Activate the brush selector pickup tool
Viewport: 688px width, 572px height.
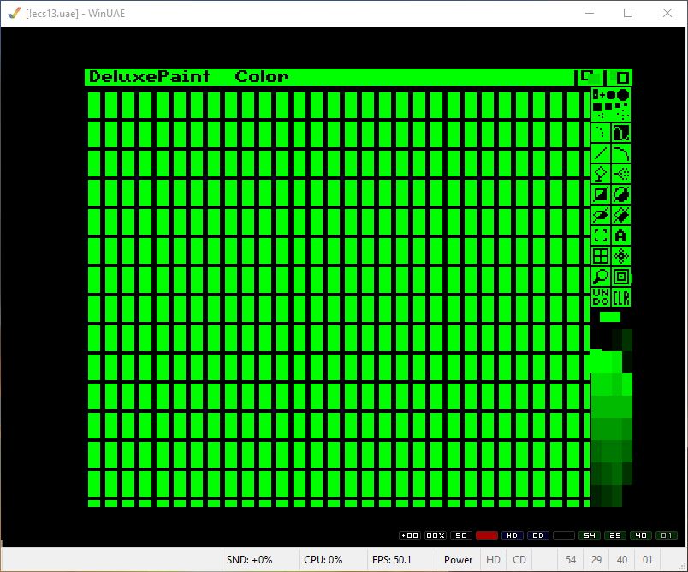[x=601, y=235]
